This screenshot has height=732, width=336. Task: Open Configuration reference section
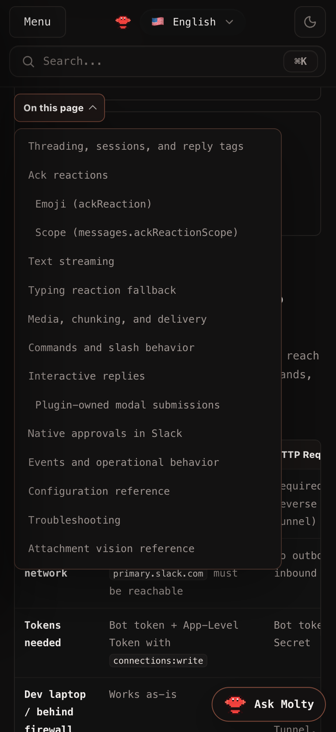pos(99,491)
